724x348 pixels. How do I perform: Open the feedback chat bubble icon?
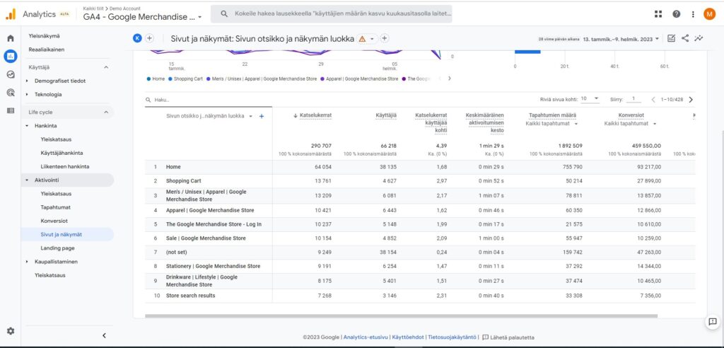[x=713, y=322]
